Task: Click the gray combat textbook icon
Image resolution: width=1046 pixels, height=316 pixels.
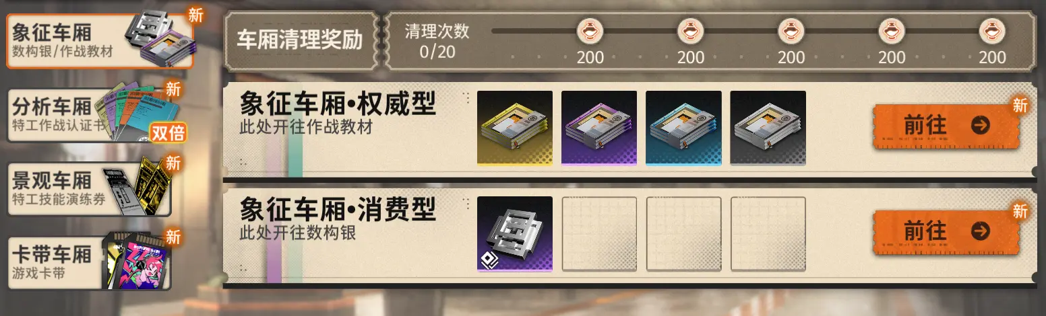Action: click(768, 128)
